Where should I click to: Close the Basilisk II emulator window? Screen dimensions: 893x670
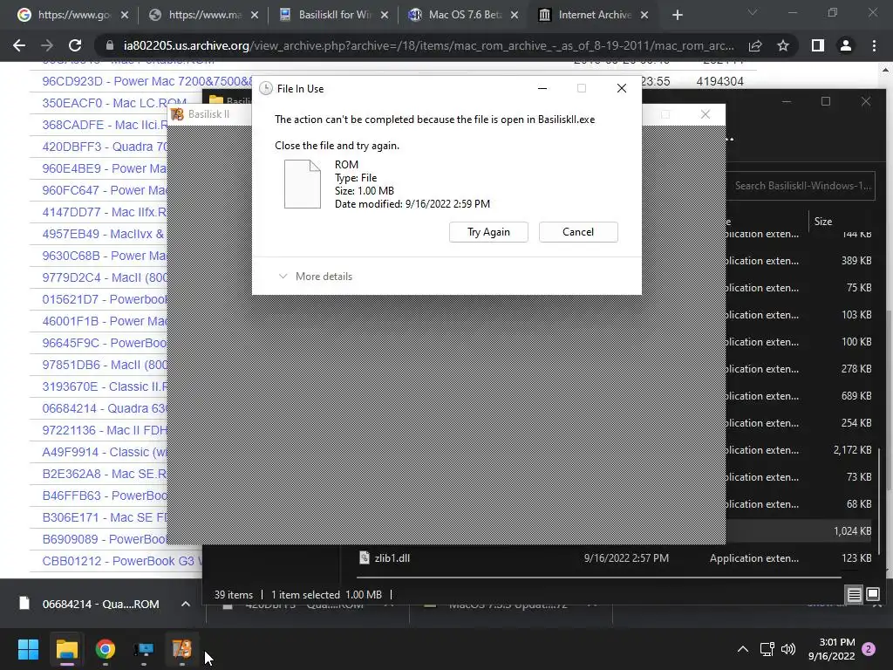point(705,114)
